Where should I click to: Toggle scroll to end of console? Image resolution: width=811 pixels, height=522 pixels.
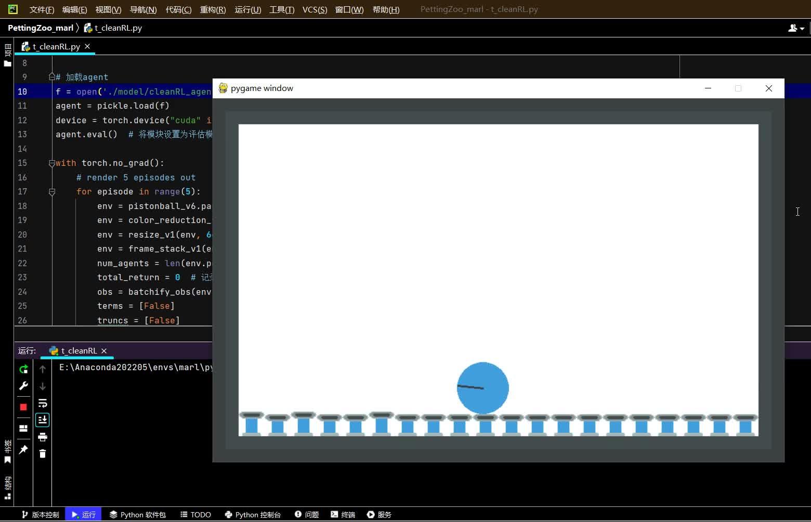pos(43,420)
